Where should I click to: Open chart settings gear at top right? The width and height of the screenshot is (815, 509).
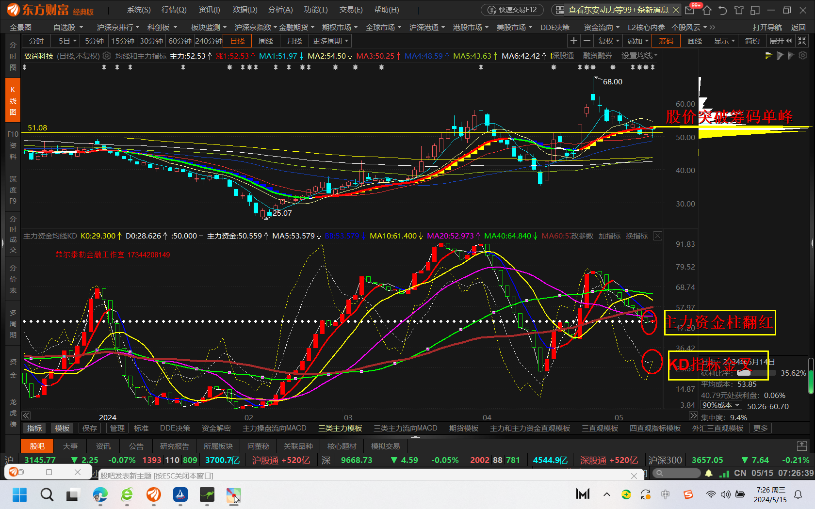803,56
